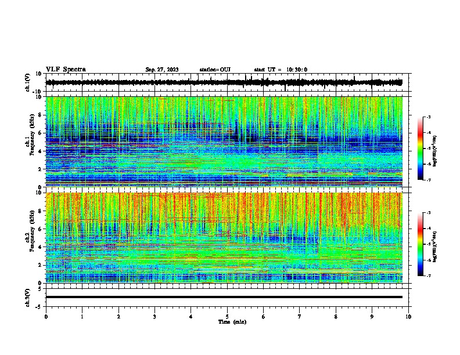Click the "VLF Spectra" plot title

[x=66, y=70]
